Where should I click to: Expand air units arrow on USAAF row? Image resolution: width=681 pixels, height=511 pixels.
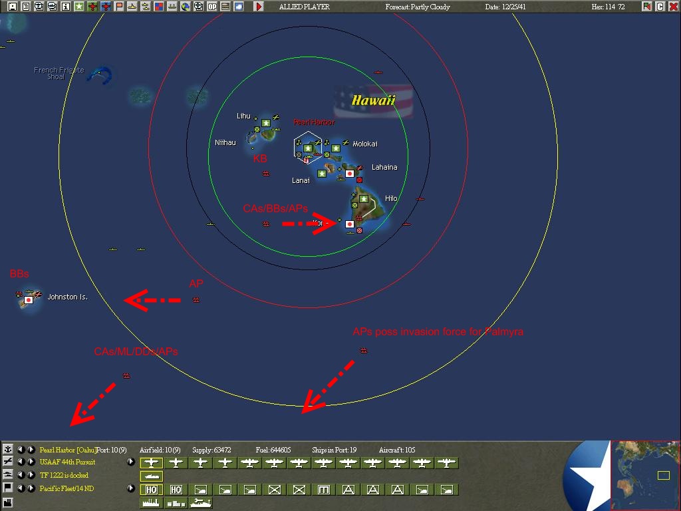(131, 462)
